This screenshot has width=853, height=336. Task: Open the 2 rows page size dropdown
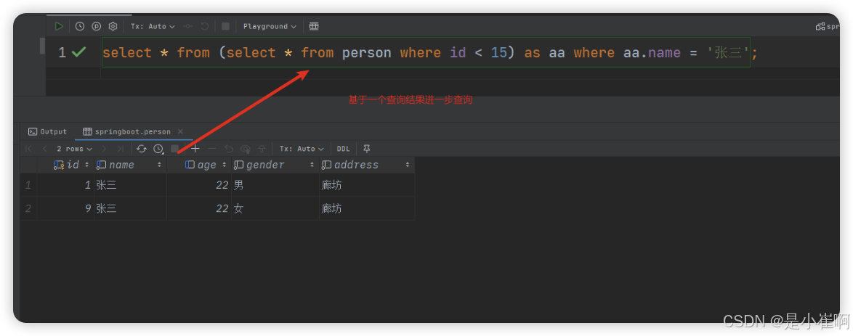pos(75,149)
